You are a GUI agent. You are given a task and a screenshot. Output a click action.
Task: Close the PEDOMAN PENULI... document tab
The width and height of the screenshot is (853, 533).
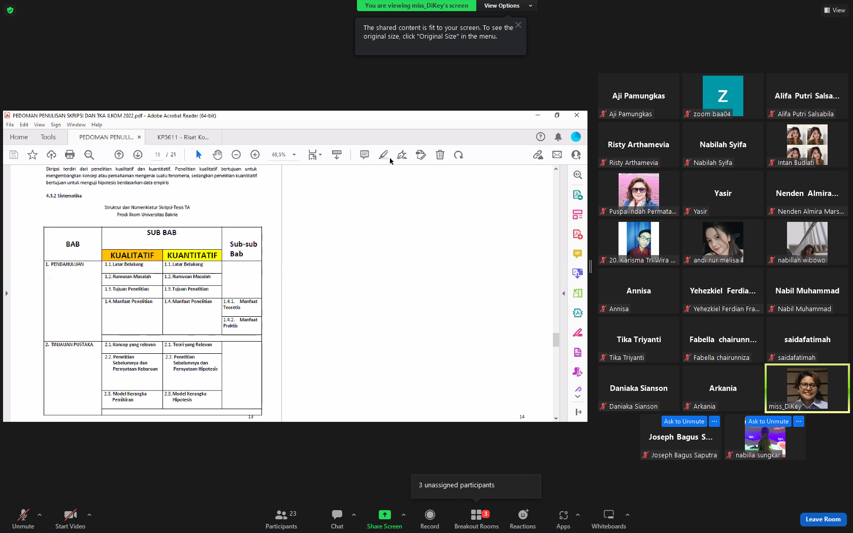click(x=139, y=137)
